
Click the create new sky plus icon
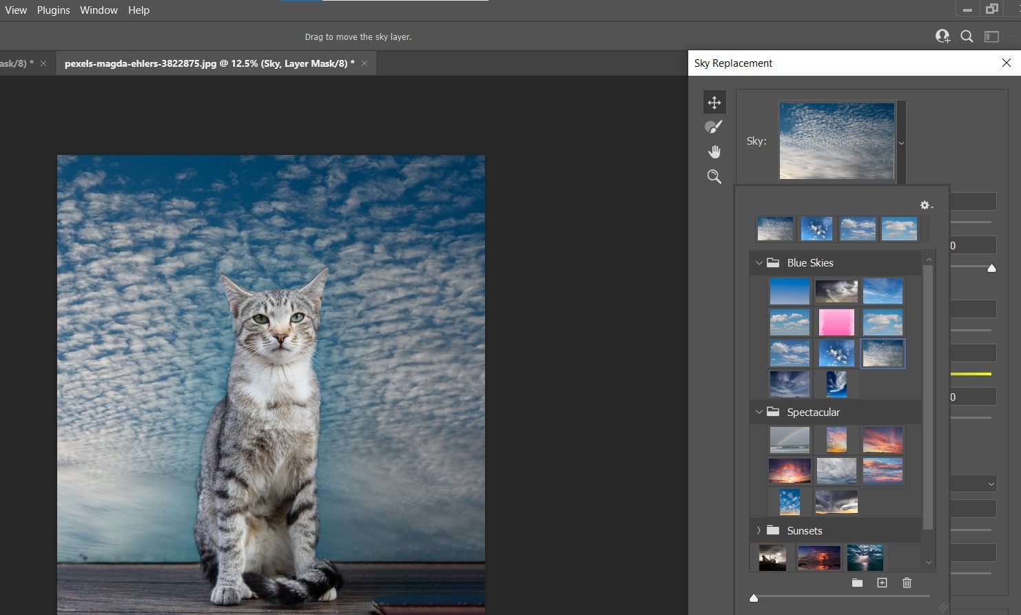tap(882, 583)
